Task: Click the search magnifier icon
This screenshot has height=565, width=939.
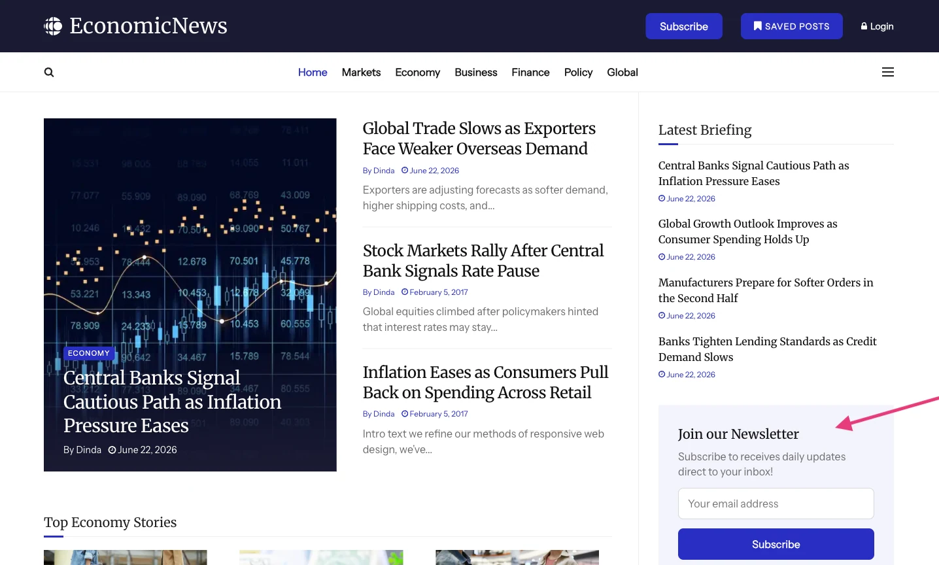Action: (49, 73)
